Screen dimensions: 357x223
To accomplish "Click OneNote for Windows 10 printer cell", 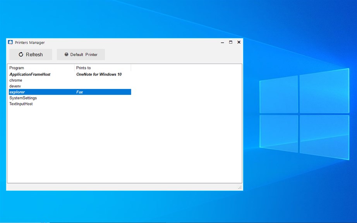I will [99, 74].
